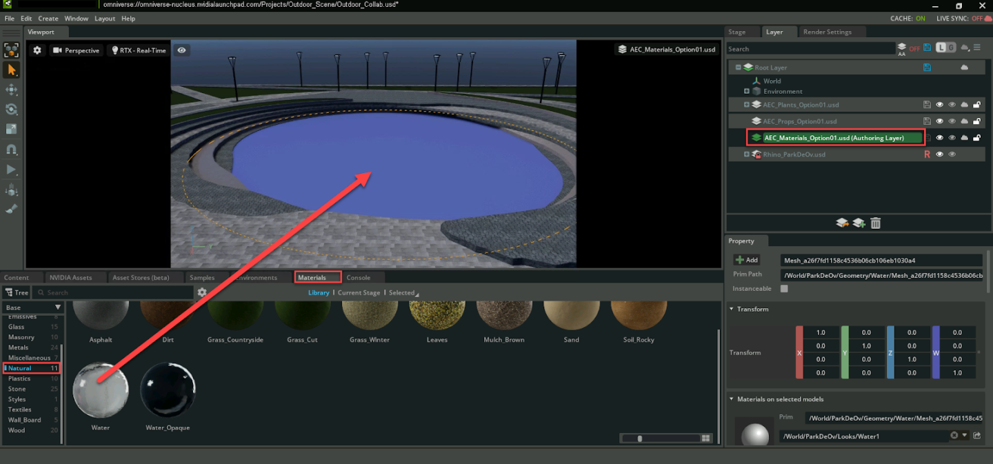Expand the Environment tree node
This screenshot has width=993, height=464.
(x=747, y=91)
